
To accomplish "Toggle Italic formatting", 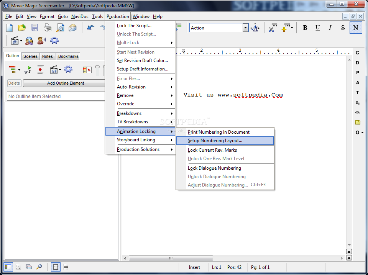I will (330, 28).
